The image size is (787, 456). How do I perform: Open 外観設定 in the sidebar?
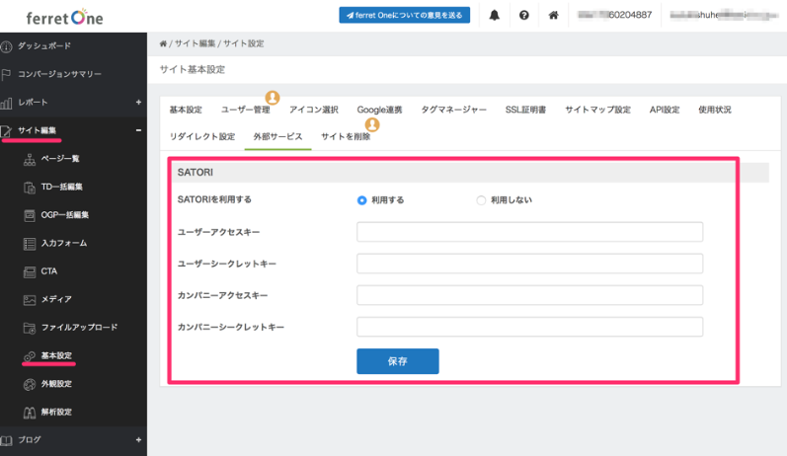click(x=56, y=384)
